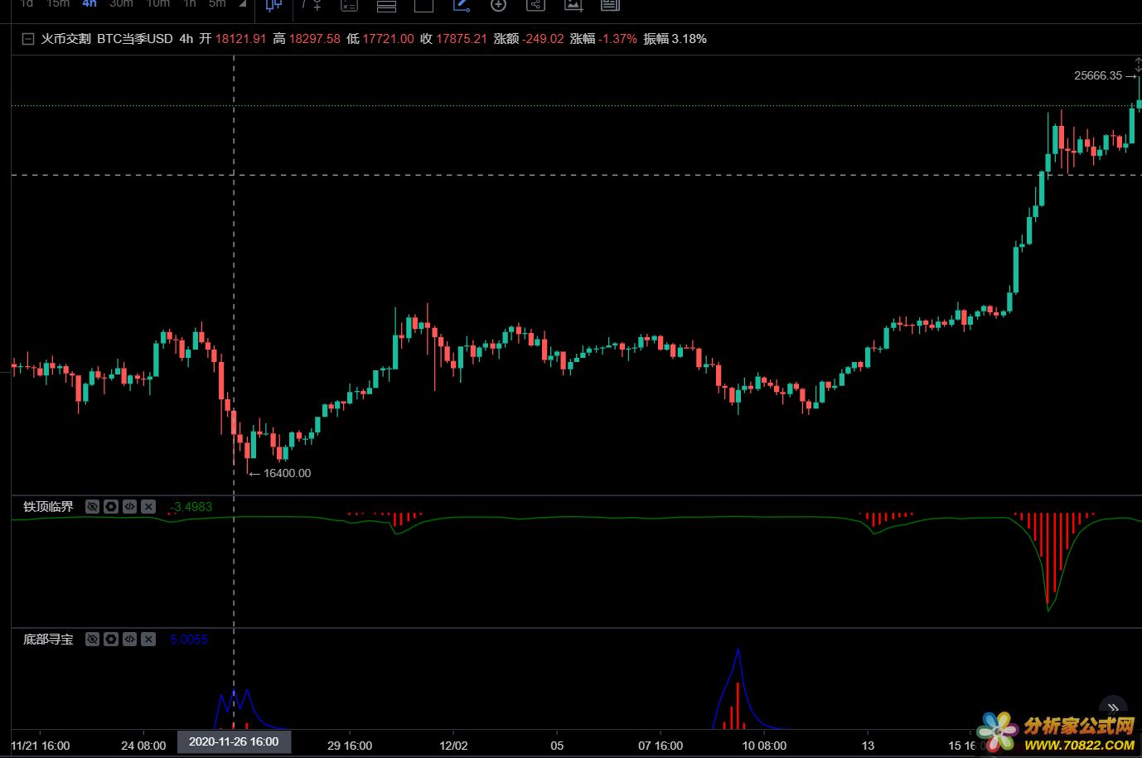Click the 11/21 16:00 time axis label
This screenshot has height=758, width=1142.
point(41,746)
